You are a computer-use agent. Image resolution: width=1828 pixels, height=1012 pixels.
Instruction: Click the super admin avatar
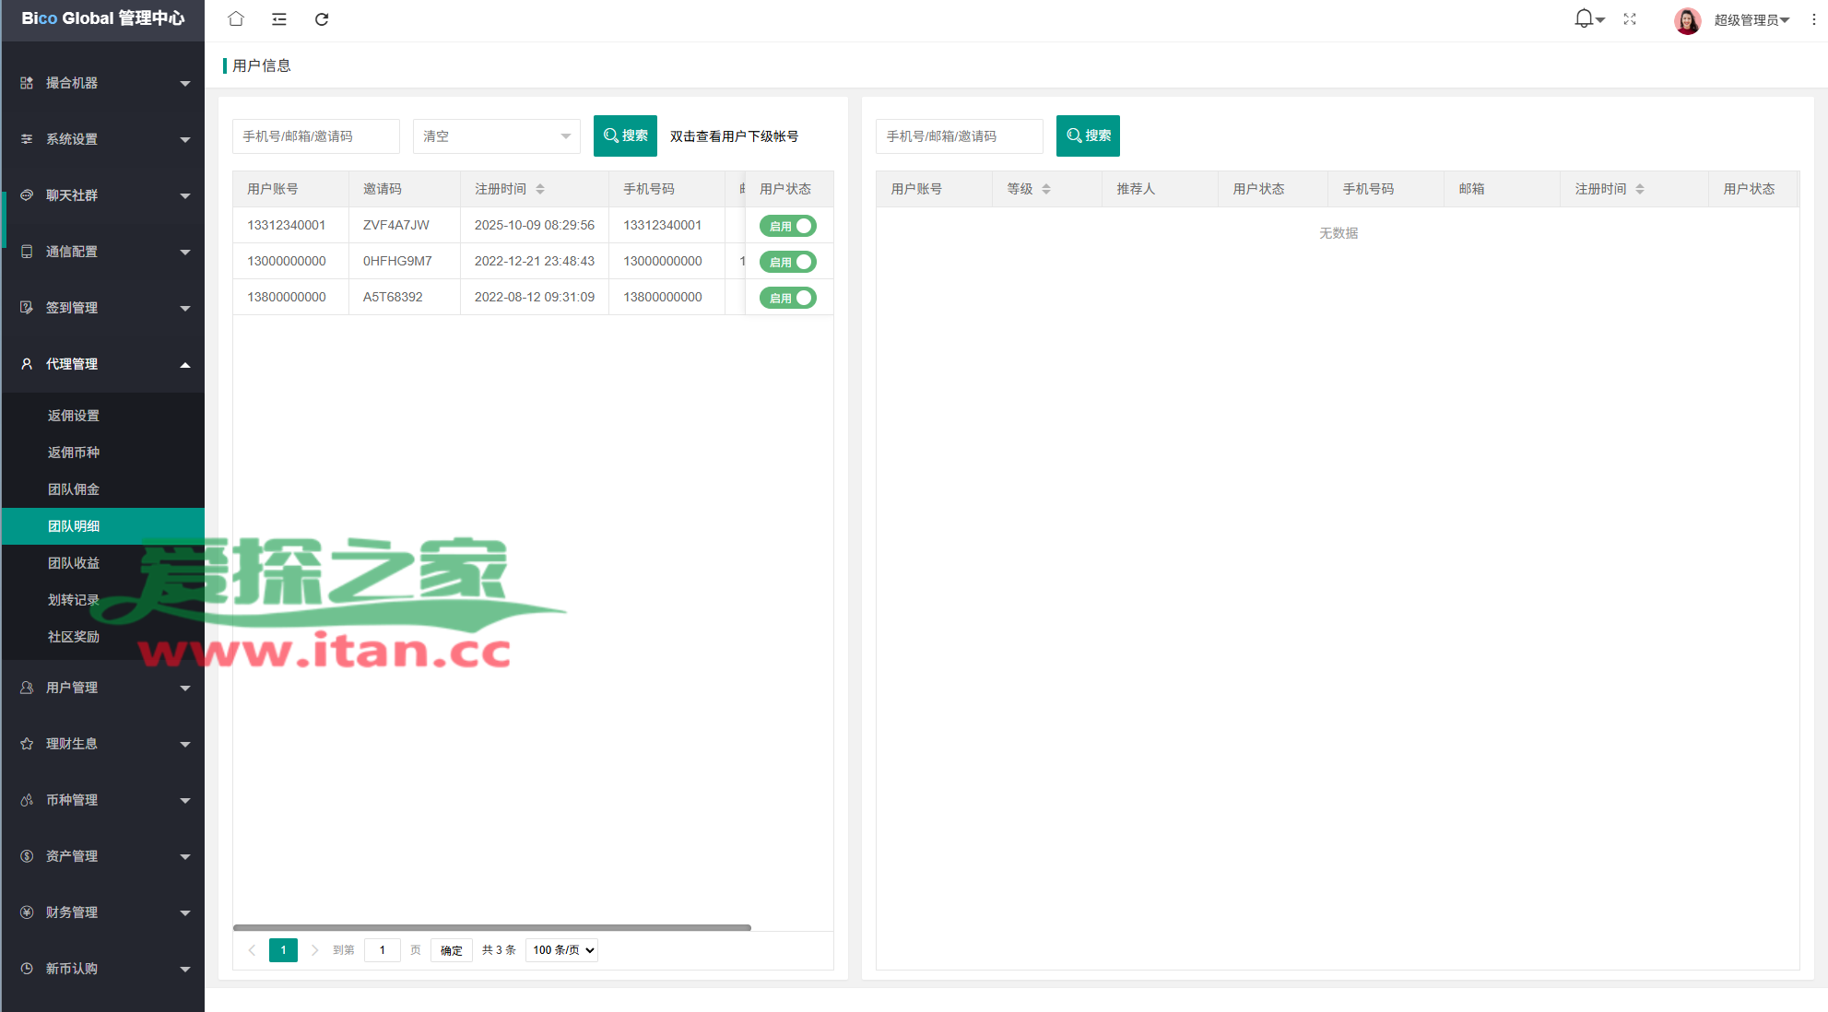tap(1687, 20)
